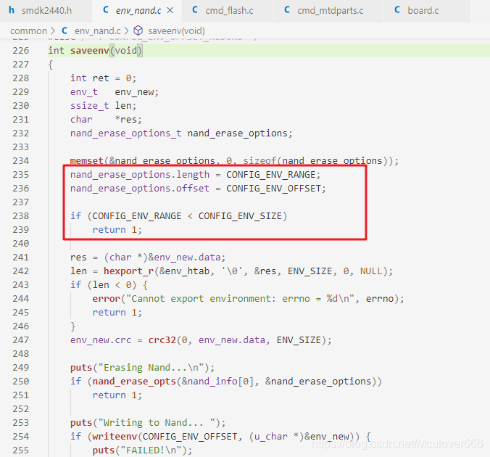Click the C icon on cmd_flash.c tab

pos(195,10)
